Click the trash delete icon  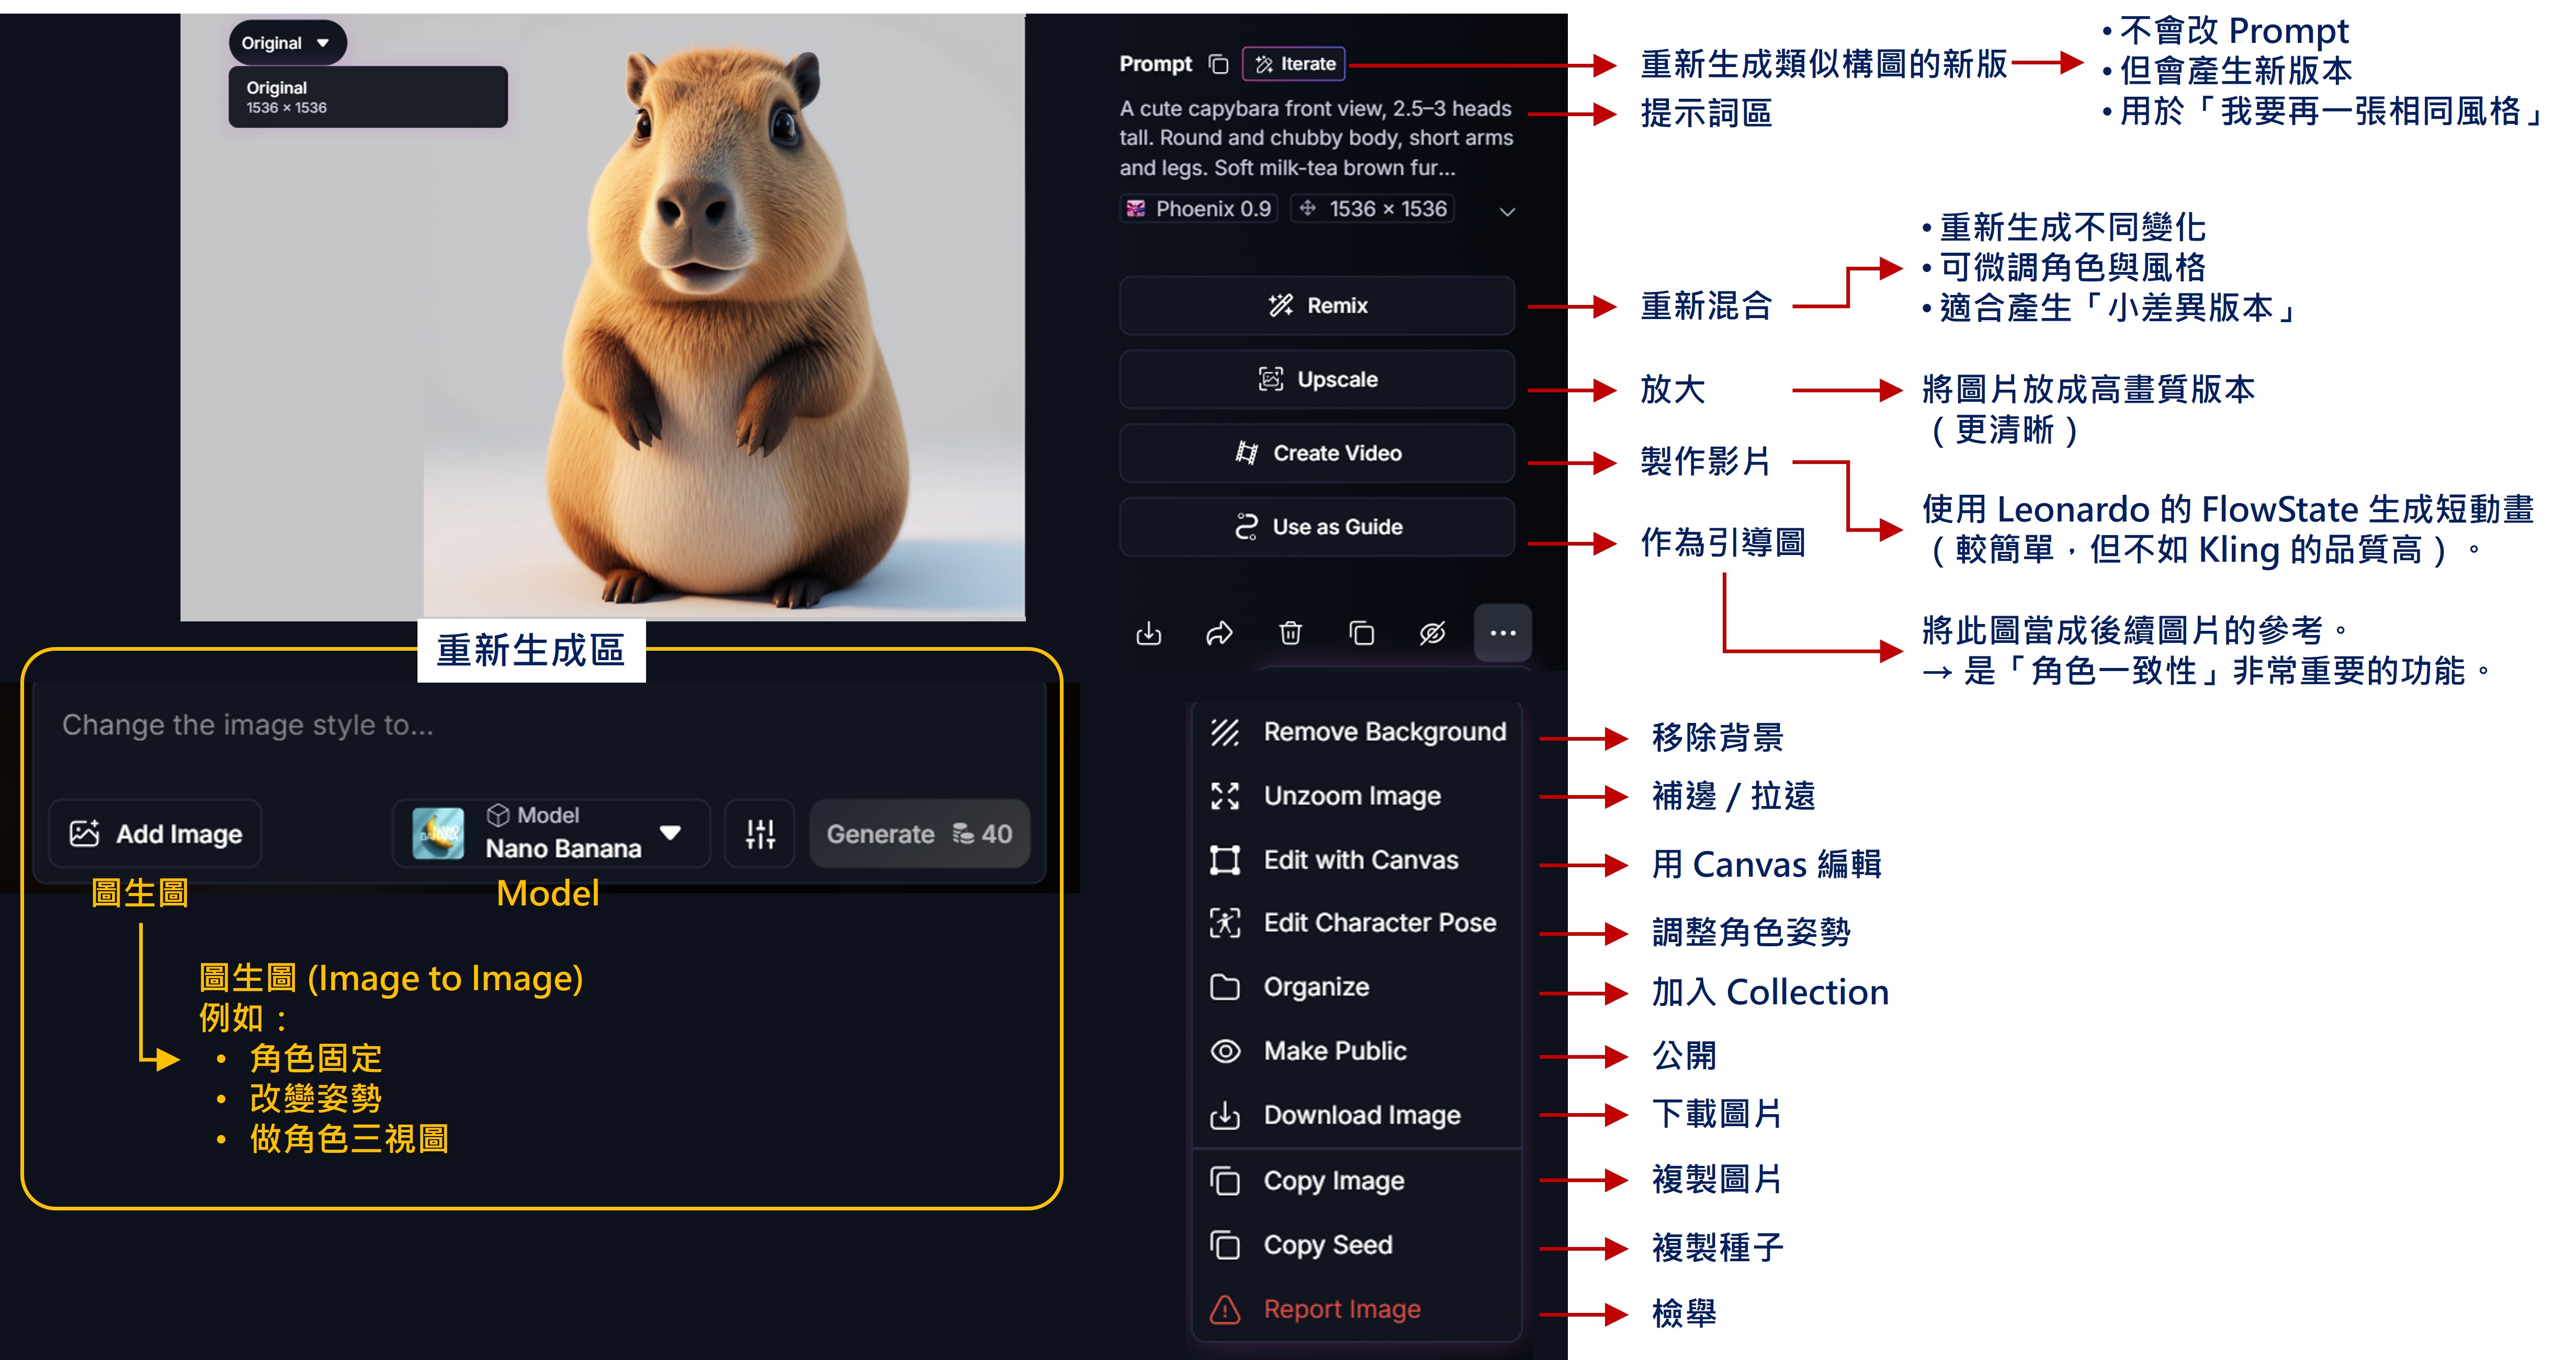coord(1290,633)
